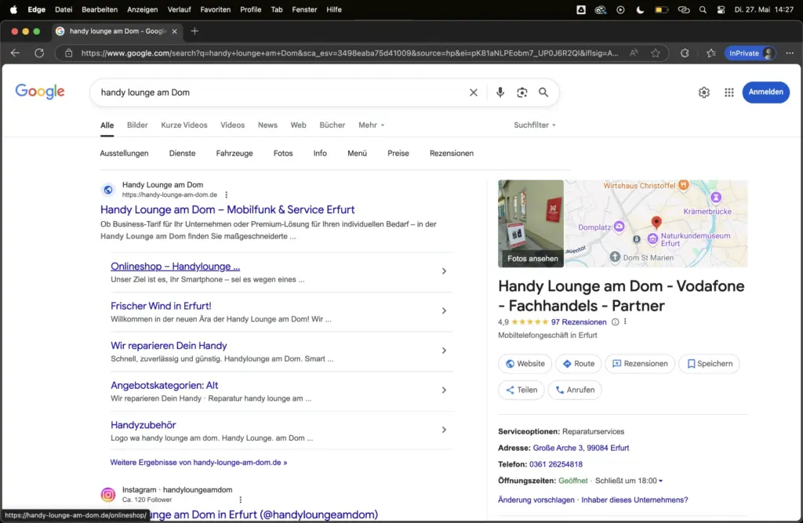Switch to the Bilder results tab
The height and width of the screenshot is (523, 803).
137,125
